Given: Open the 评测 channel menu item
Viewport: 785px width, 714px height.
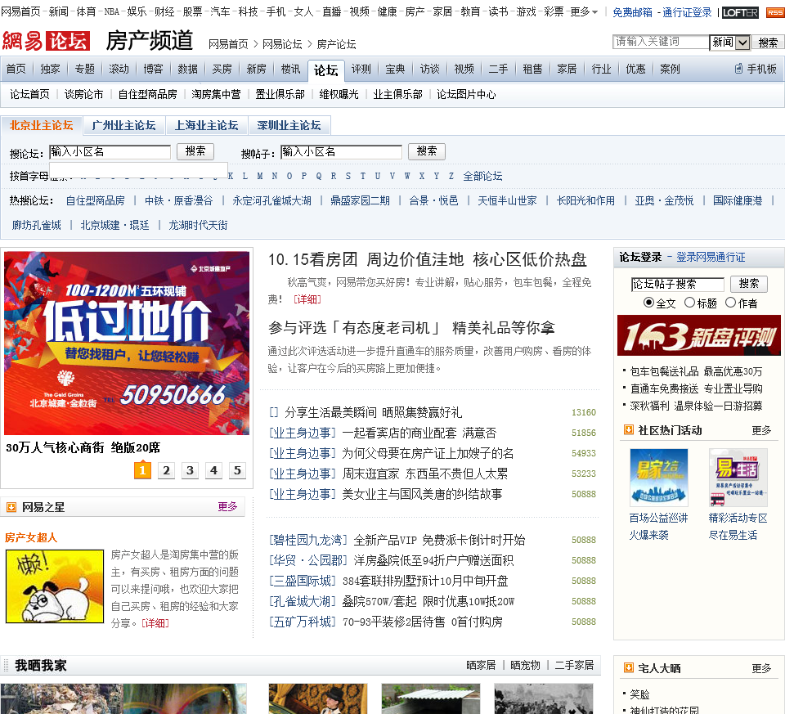Looking at the screenshot, I should click(x=361, y=69).
